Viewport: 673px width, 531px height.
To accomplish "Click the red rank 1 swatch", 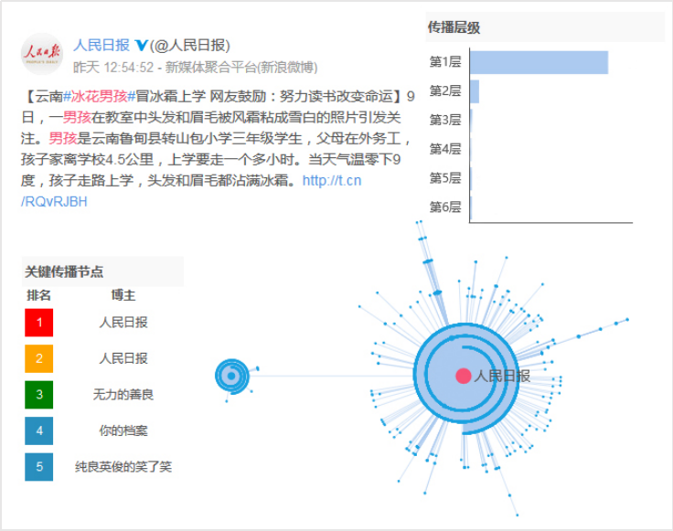I will tap(39, 323).
